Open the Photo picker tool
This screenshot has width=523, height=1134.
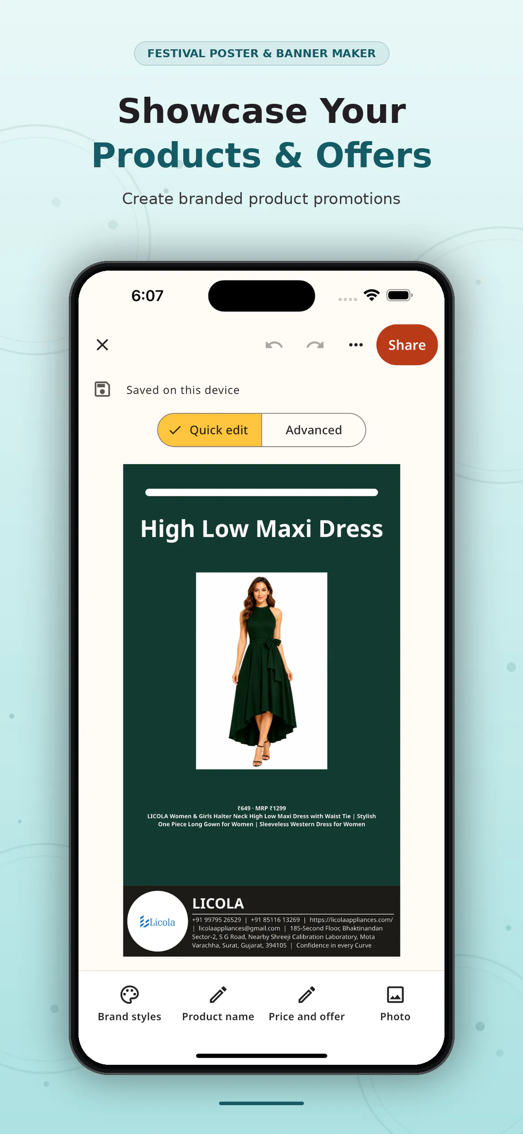coord(395,1004)
